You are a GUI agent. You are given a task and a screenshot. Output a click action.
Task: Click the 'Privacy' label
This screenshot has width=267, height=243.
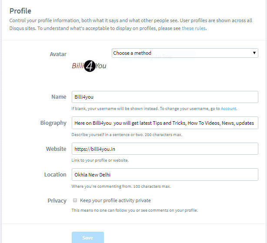coord(57,201)
